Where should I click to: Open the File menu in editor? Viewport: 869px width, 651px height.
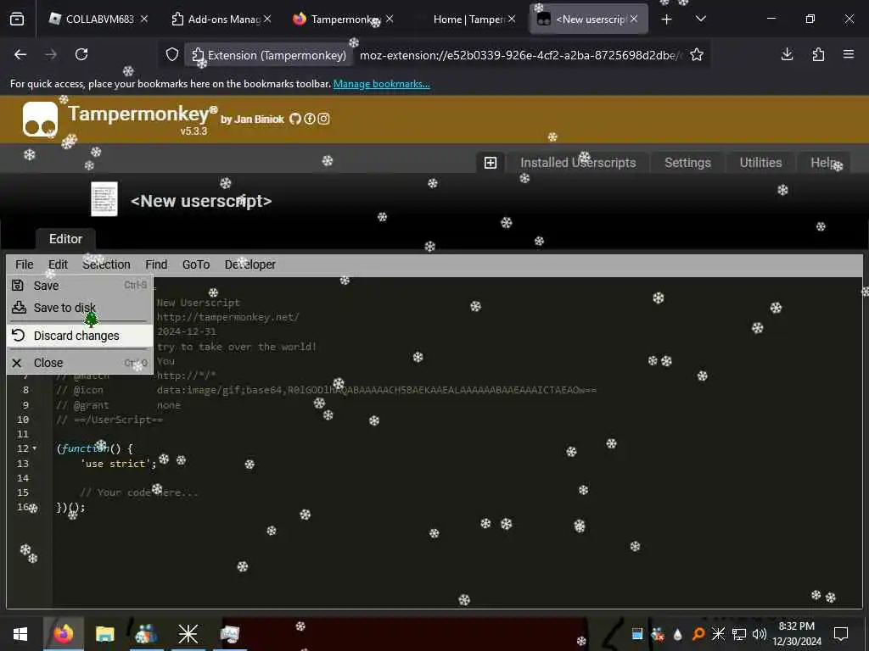pyautogui.click(x=25, y=264)
